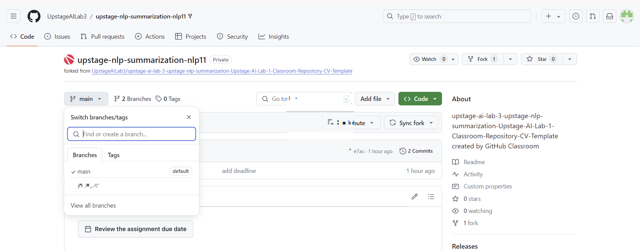Open the notifications inbox icon
This screenshot has height=251, width=640.
[610, 16]
